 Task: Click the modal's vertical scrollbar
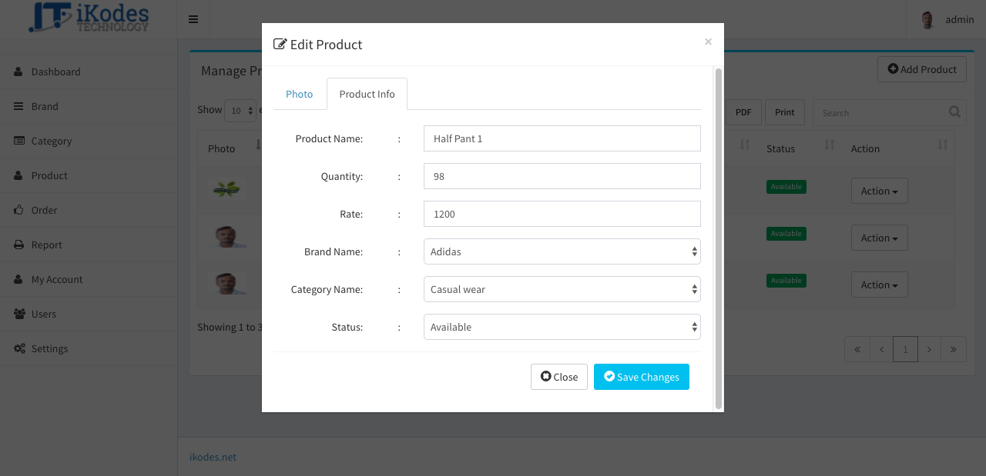click(x=719, y=238)
